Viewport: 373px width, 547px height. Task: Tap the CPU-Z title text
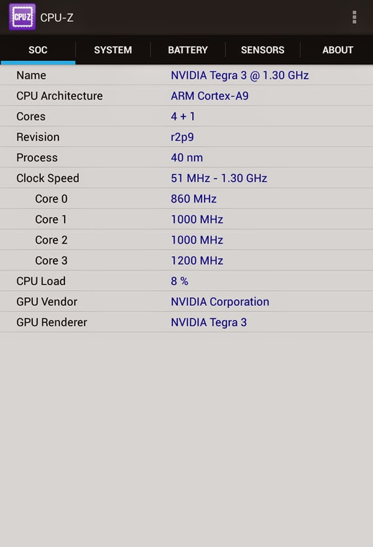pyautogui.click(x=57, y=17)
